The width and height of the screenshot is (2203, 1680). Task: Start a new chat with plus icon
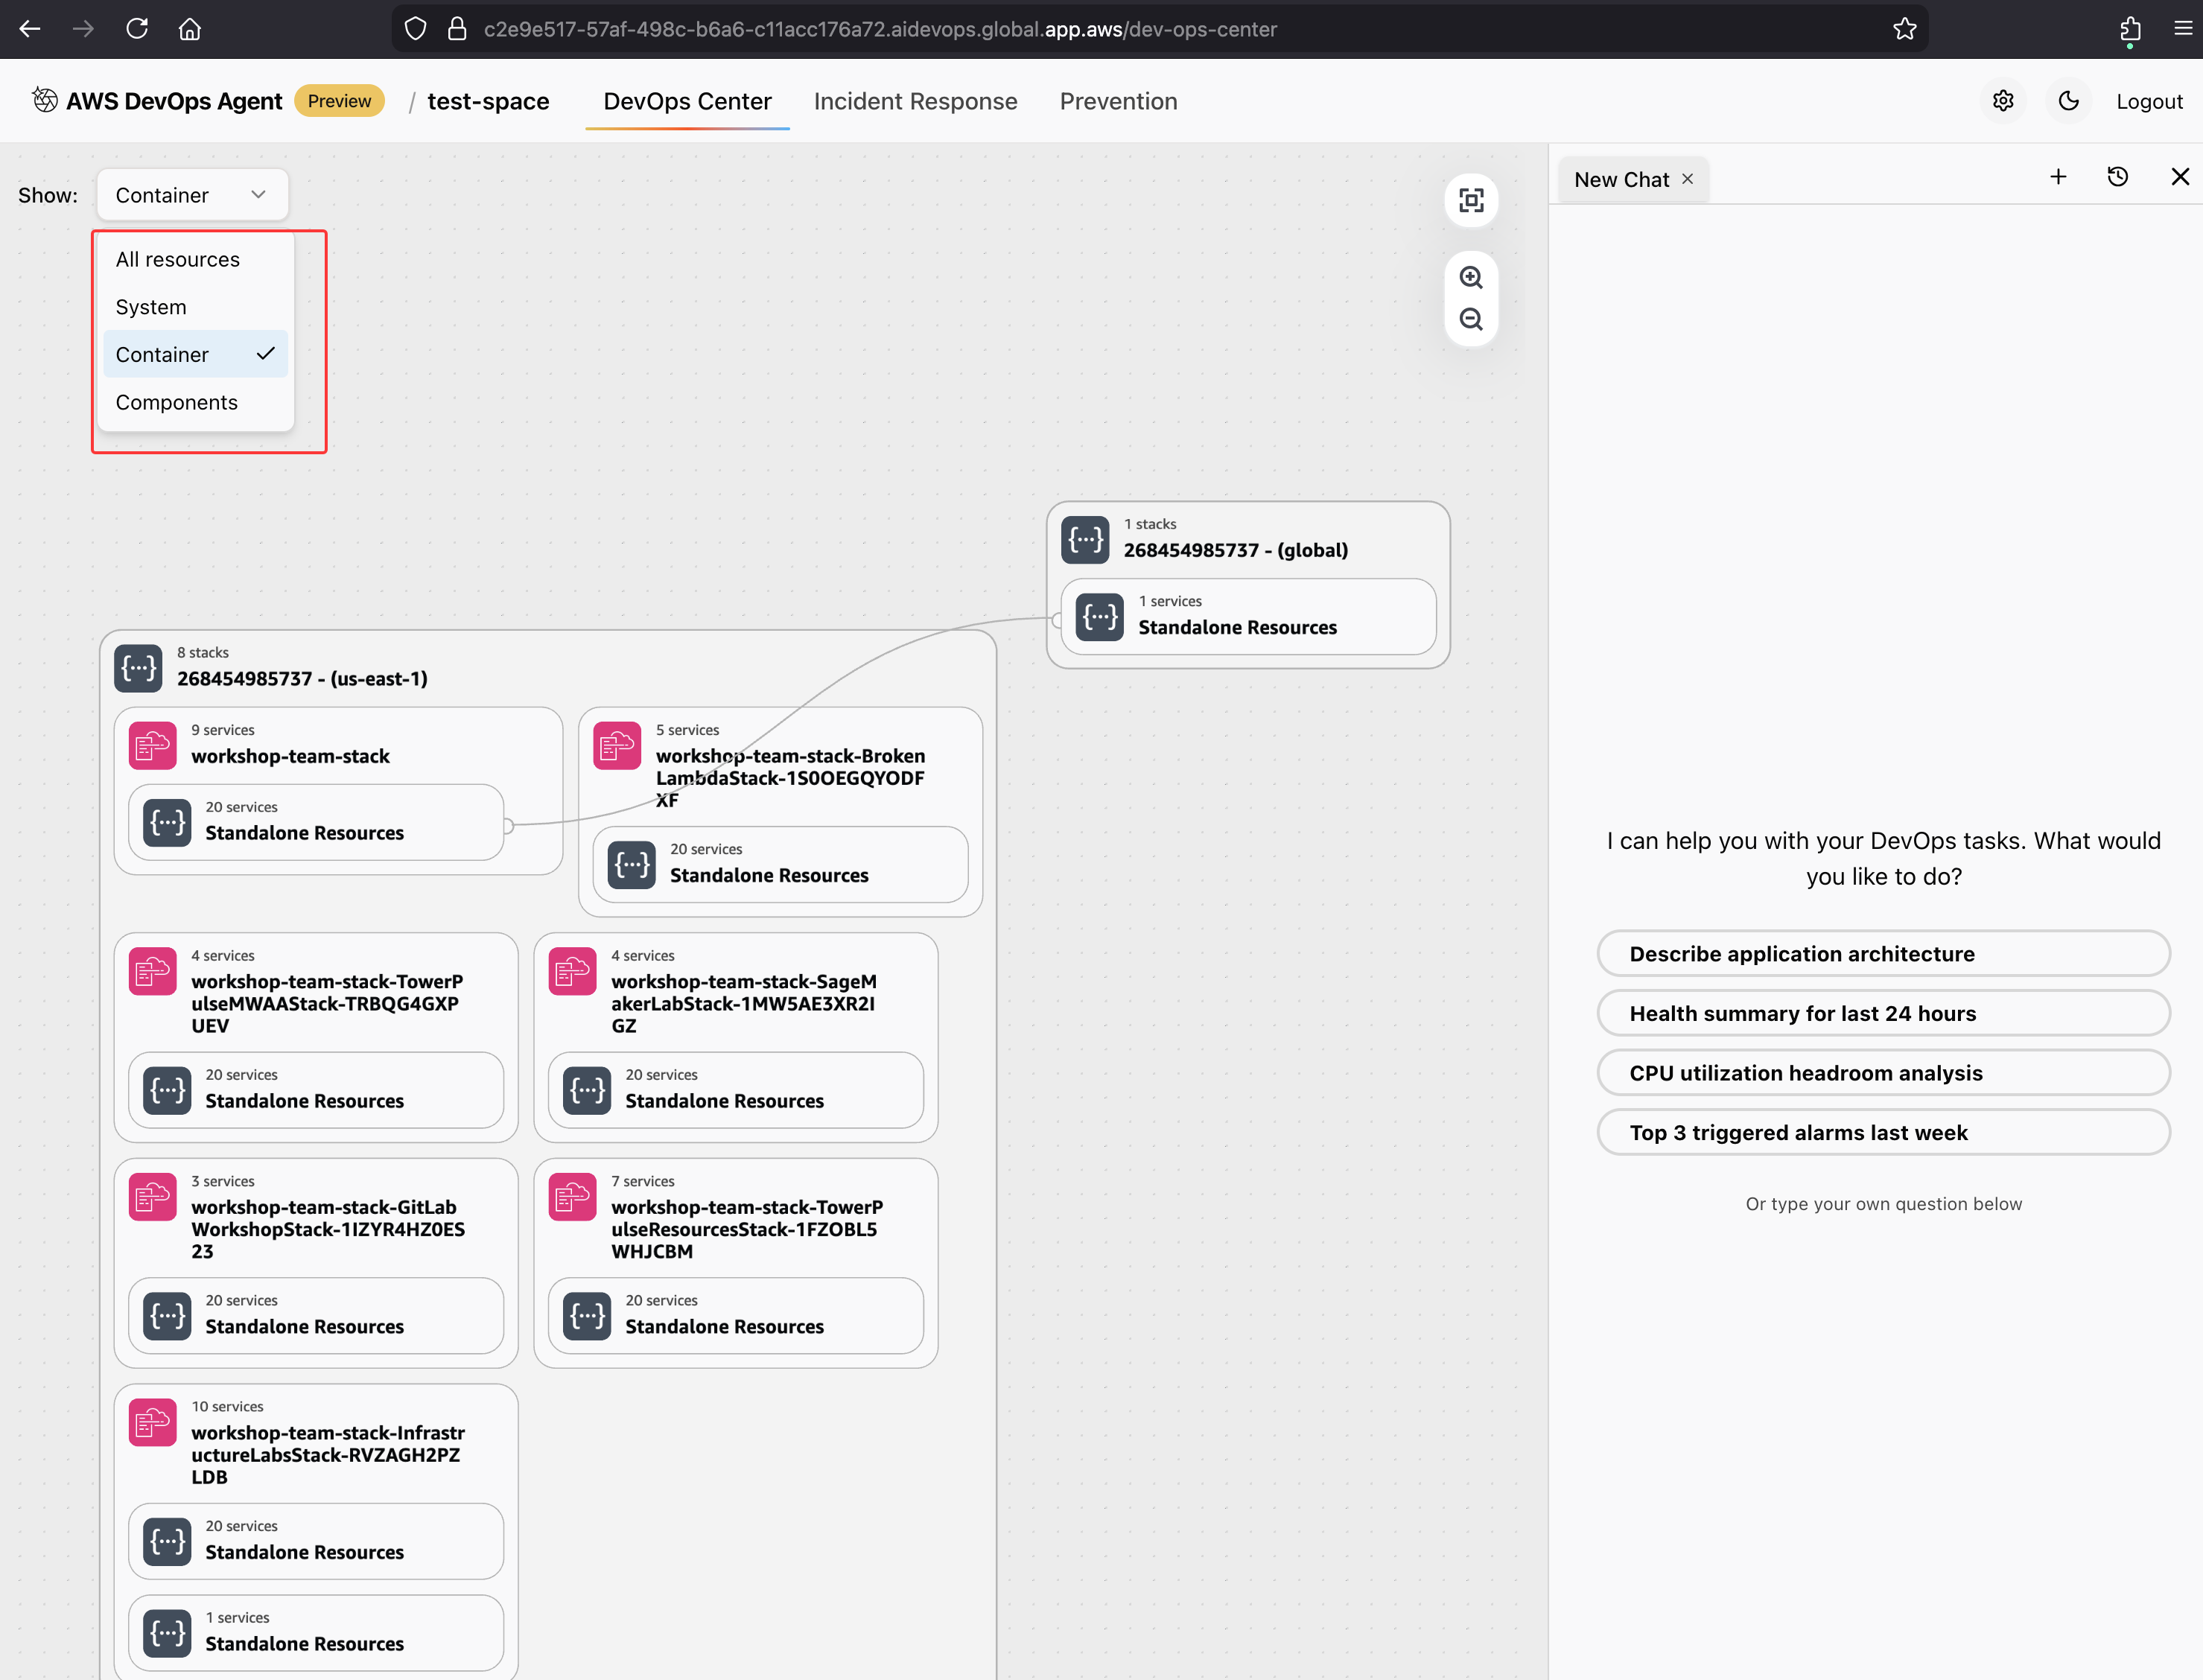coord(2058,177)
